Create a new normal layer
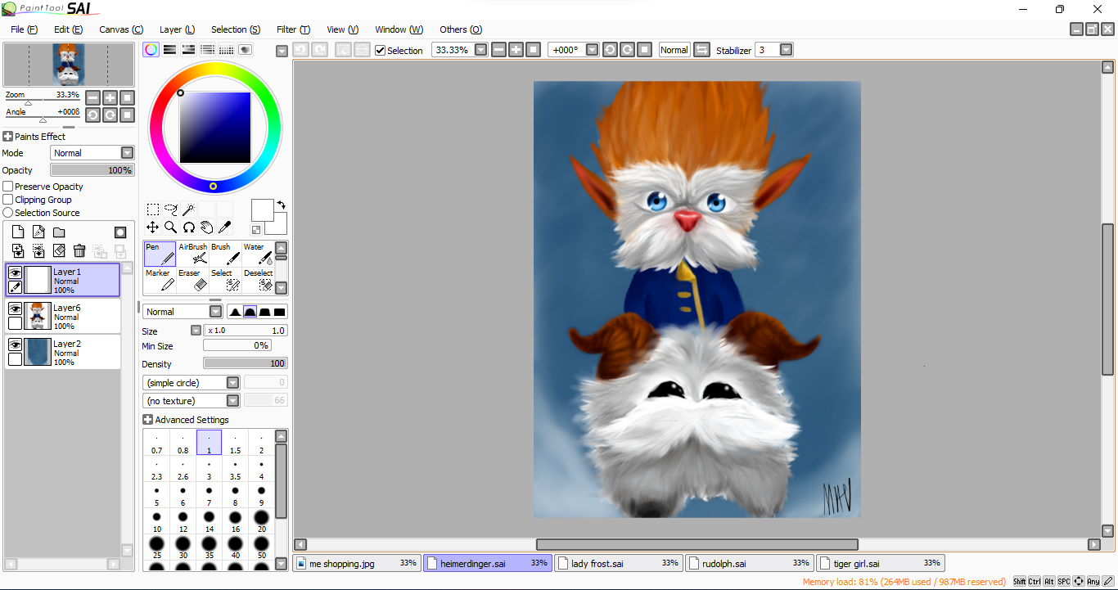 (x=18, y=232)
